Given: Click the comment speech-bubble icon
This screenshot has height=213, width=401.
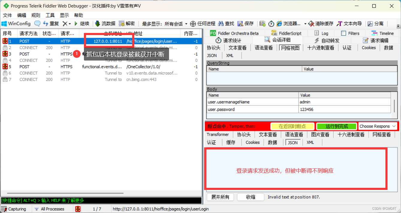Looking at the screenshot, I should pyautogui.click(x=37, y=23).
